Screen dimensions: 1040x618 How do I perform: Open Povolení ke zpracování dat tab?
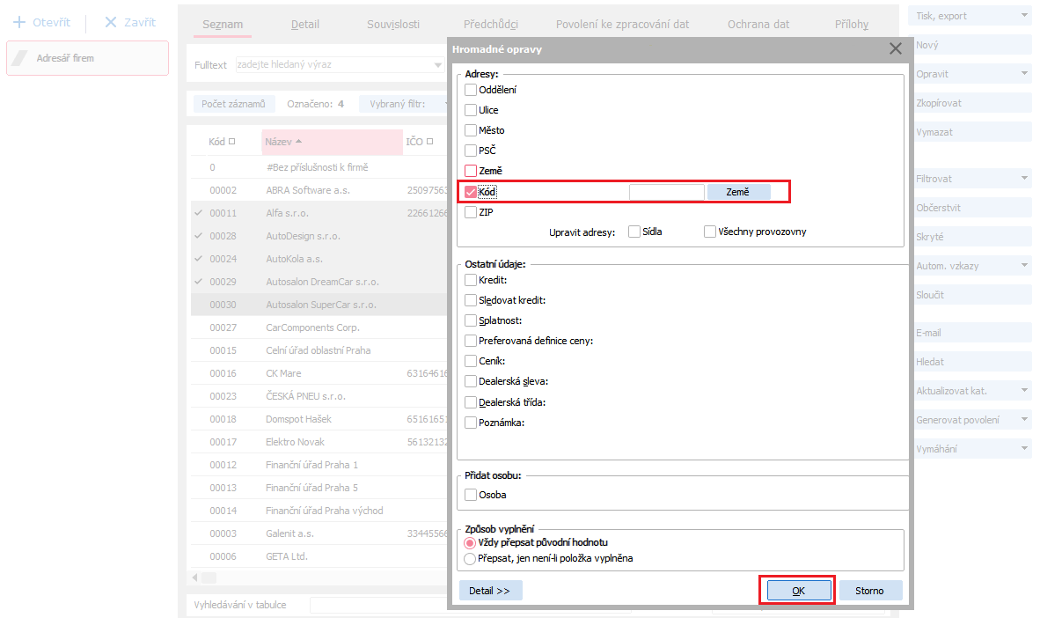(x=622, y=25)
